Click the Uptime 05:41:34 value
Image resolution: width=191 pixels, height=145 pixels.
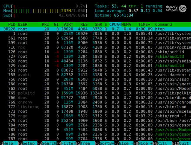[x=124, y=15]
